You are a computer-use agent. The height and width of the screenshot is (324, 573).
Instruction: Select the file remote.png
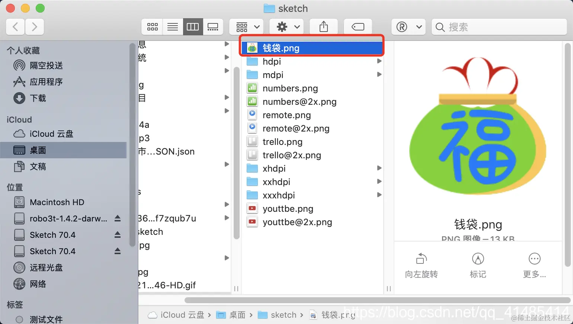coord(312,115)
